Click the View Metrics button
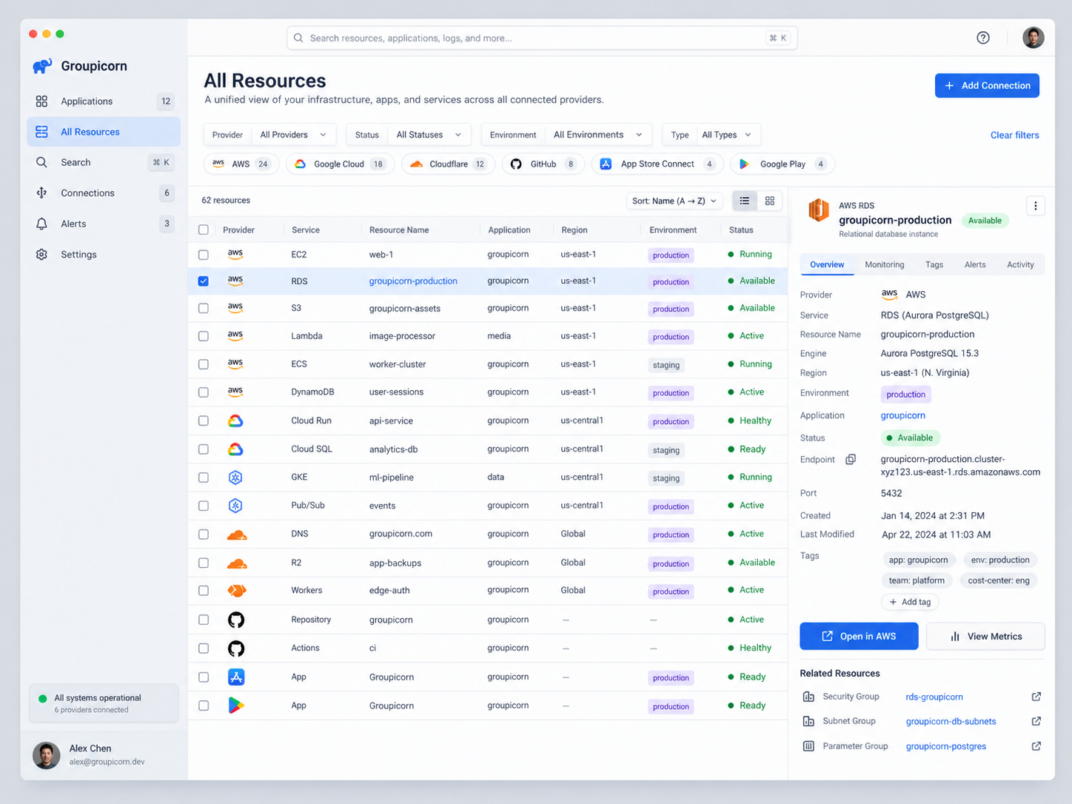Image resolution: width=1072 pixels, height=804 pixels. [x=985, y=637]
